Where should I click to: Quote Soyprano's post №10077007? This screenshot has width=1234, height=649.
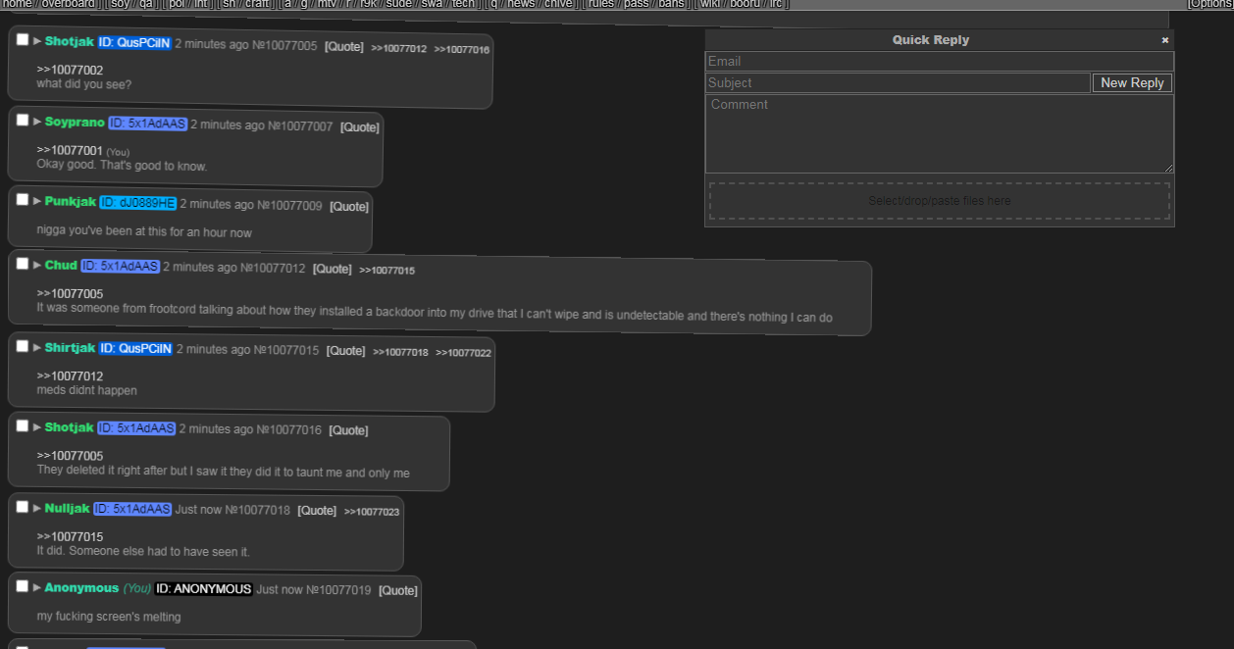click(x=360, y=127)
